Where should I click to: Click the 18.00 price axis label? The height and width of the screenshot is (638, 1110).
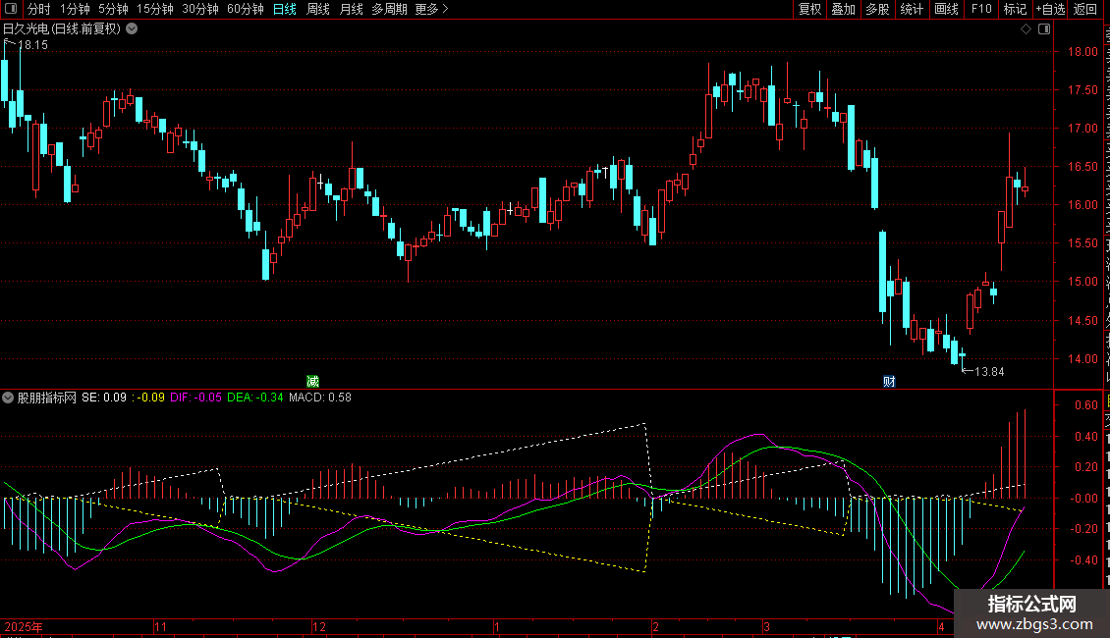tap(1082, 52)
